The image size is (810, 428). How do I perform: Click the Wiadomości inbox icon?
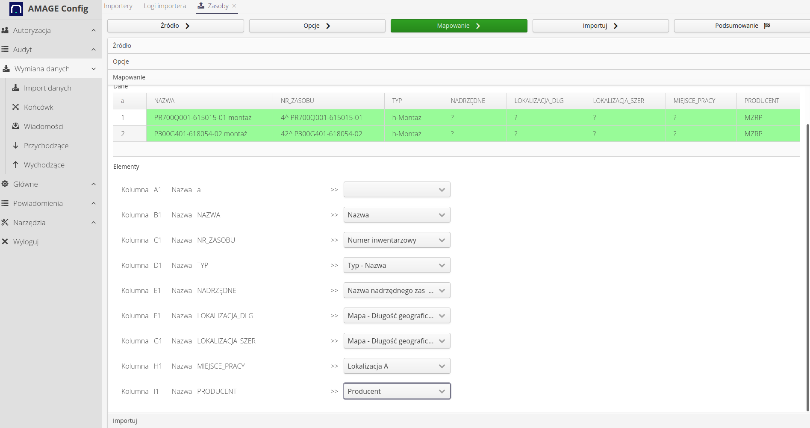click(x=16, y=126)
